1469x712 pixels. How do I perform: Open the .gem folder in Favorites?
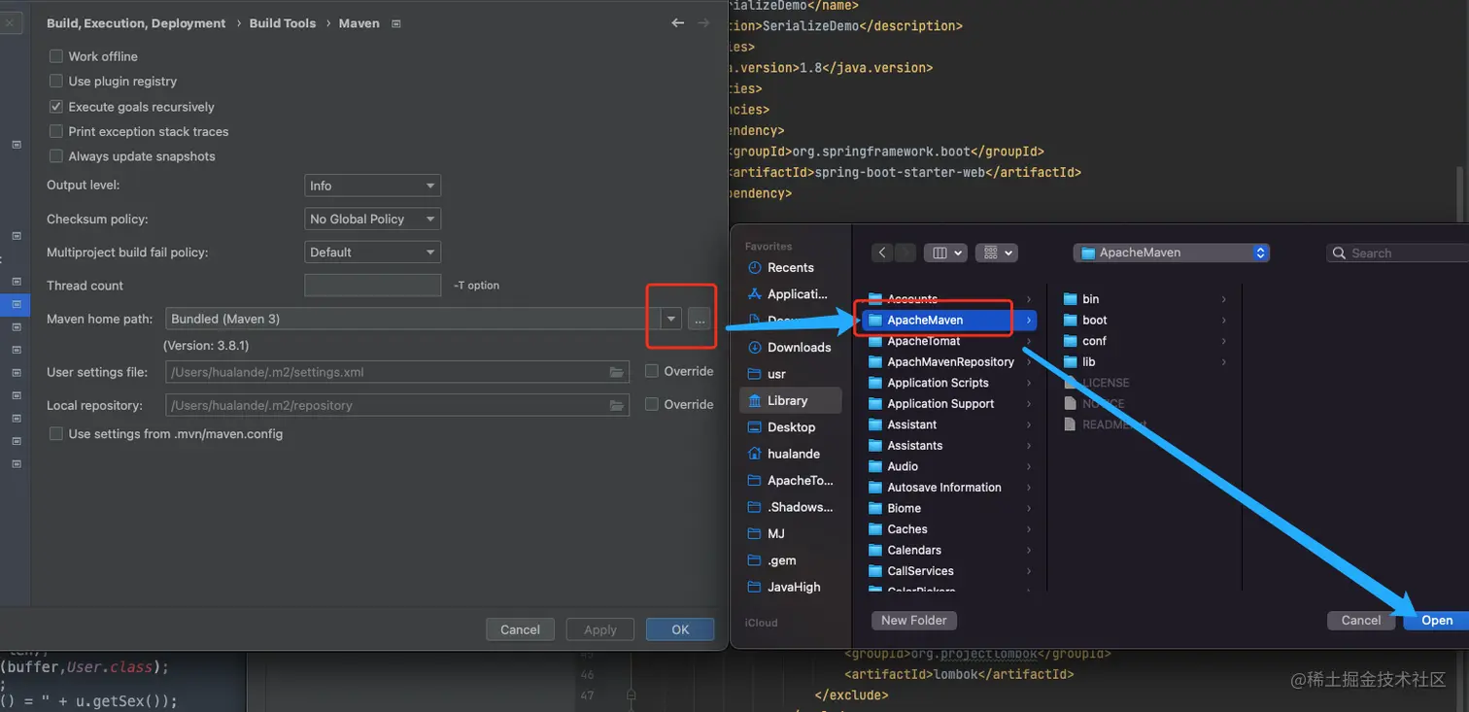(x=771, y=560)
